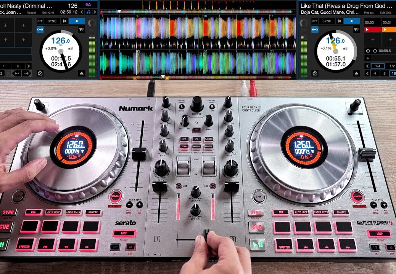This screenshot has height=274, width=396.
Task: Eject the track from Serato left deck
Action: coord(81,73)
